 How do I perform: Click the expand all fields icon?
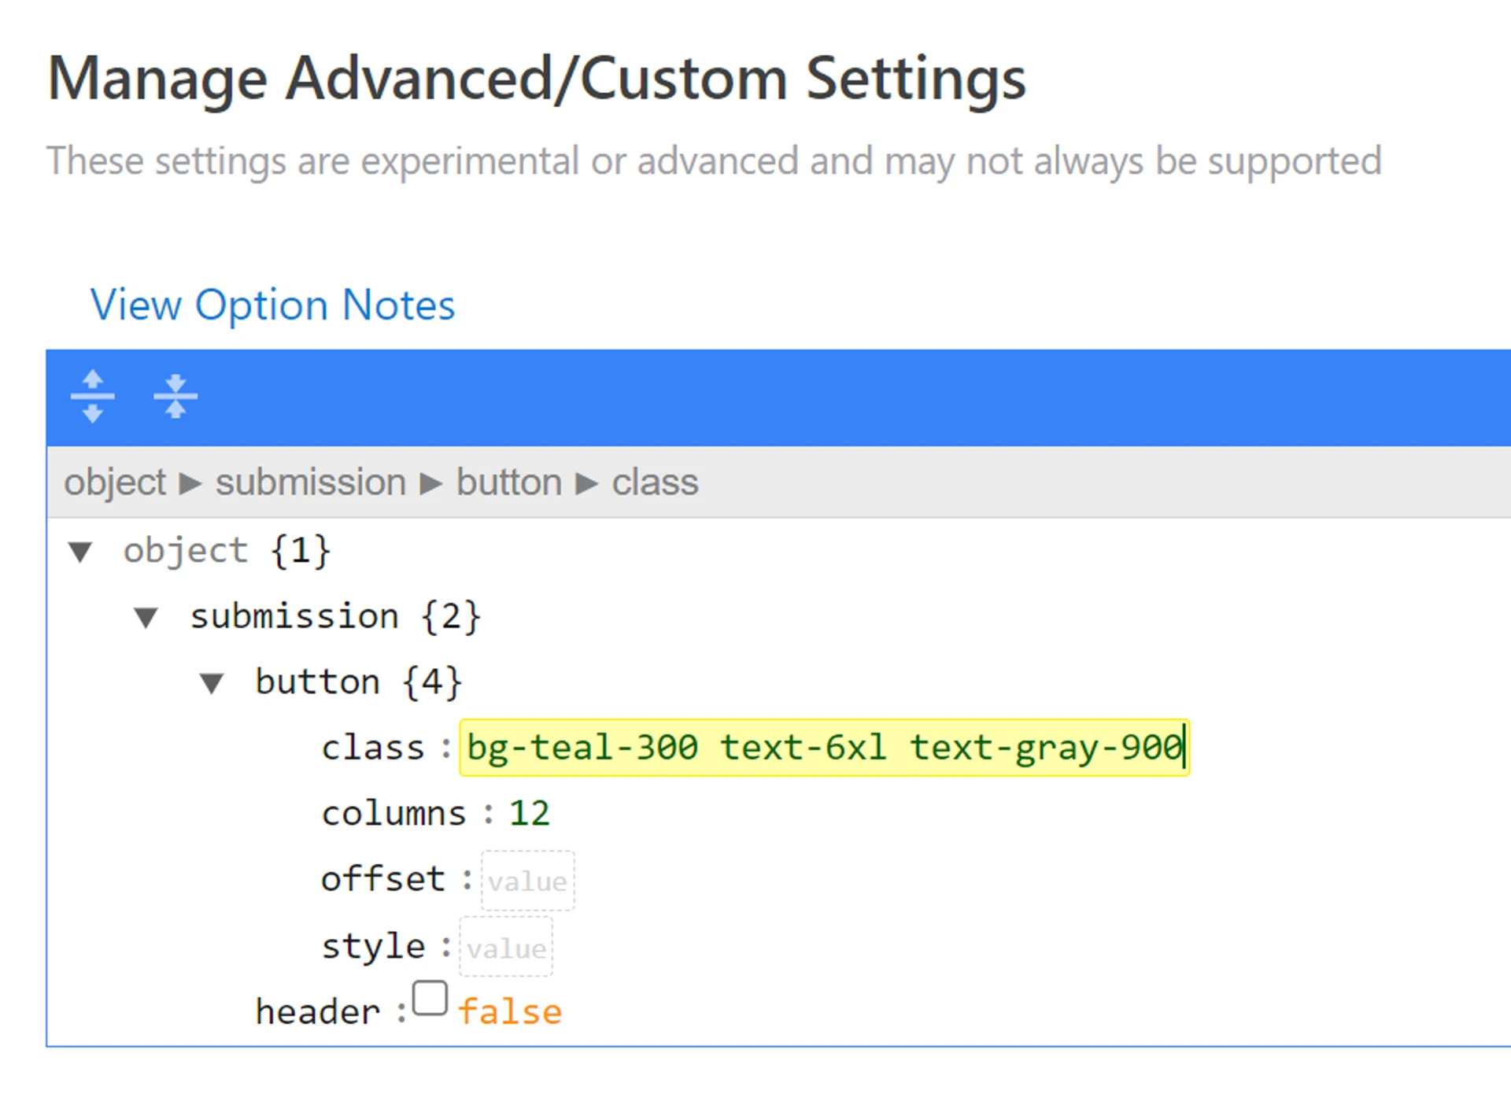(92, 396)
